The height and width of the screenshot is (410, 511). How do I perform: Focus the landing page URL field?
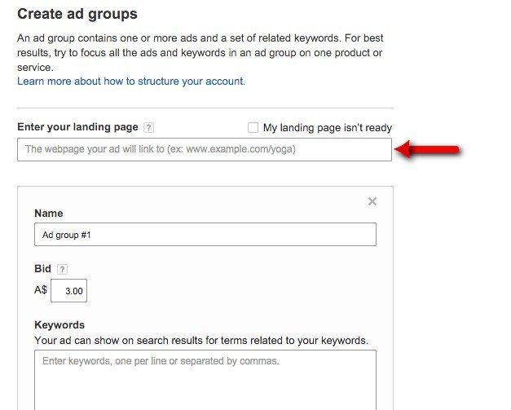click(x=205, y=150)
